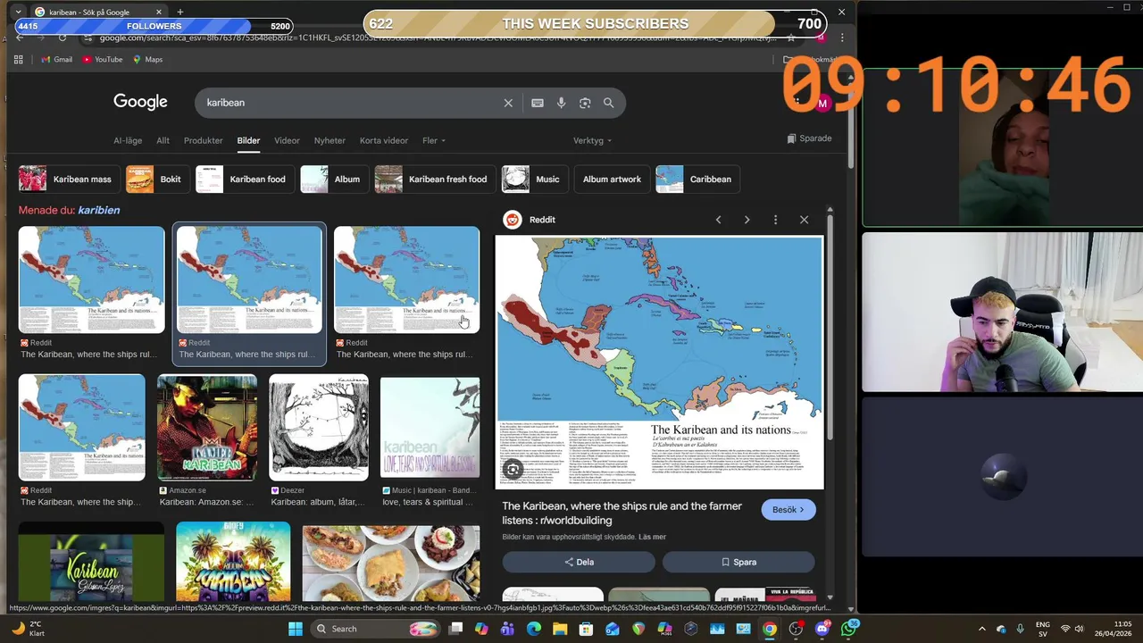Launch Microsoft Edge from taskbar
This screenshot has height=643, width=1143.
tap(534, 629)
